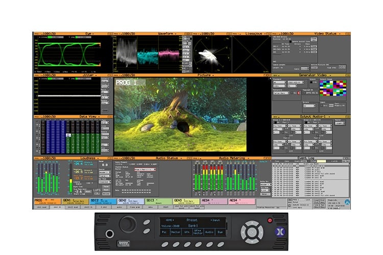Clear the Jitter trace with the Clear button
This screenshot has height=255, width=383.
105,111
